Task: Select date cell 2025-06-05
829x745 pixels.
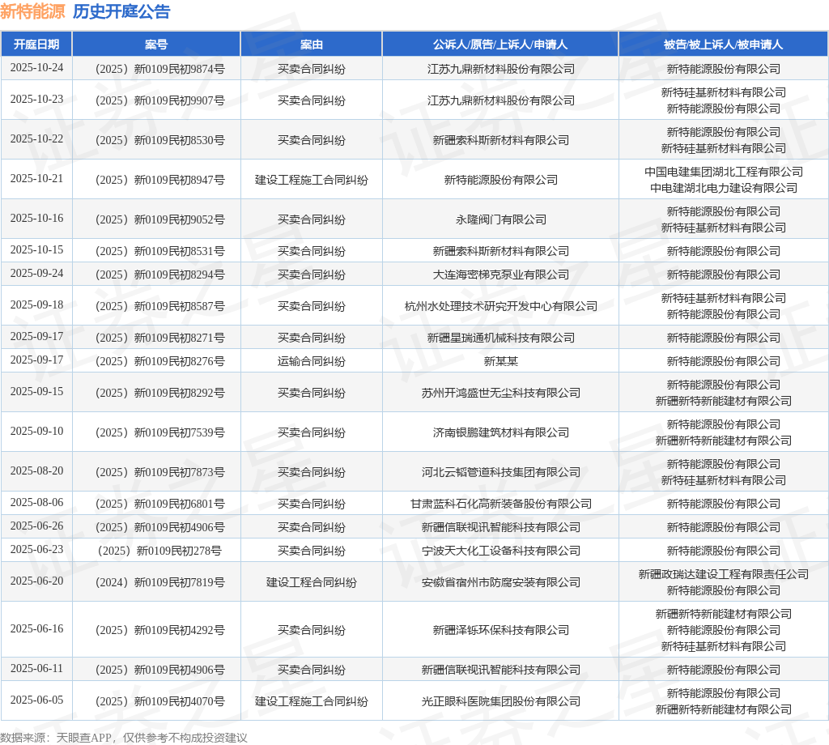Action: [x=36, y=700]
